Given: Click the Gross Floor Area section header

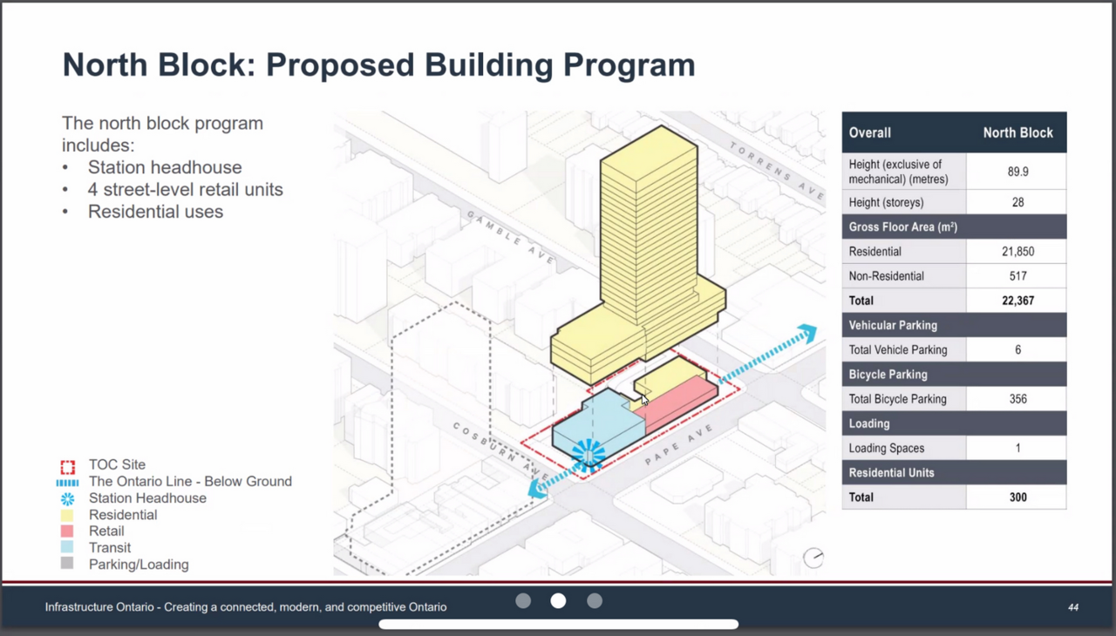Looking at the screenshot, I should click(903, 227).
